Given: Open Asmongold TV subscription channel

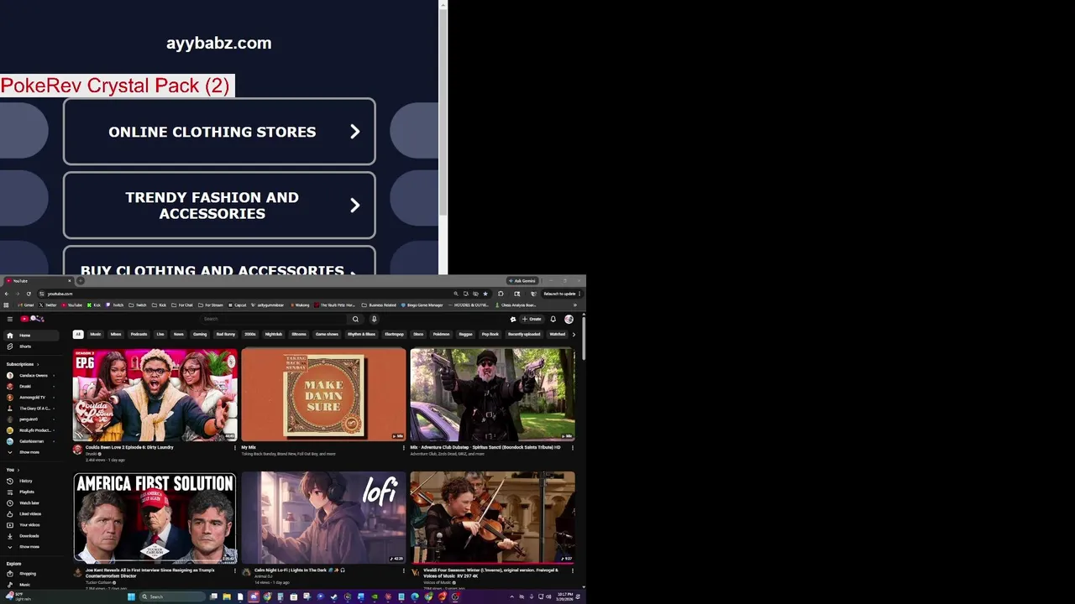Looking at the screenshot, I should coord(29,398).
